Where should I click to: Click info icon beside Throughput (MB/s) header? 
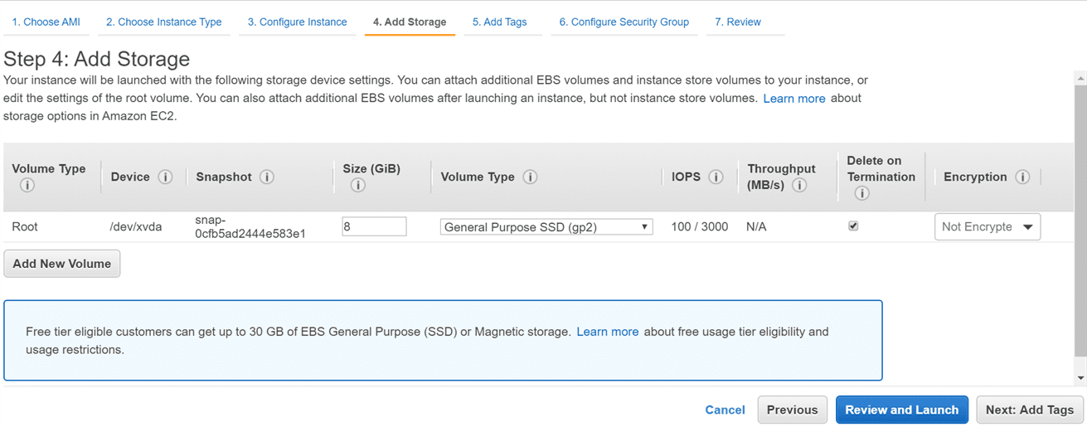pyautogui.click(x=799, y=186)
